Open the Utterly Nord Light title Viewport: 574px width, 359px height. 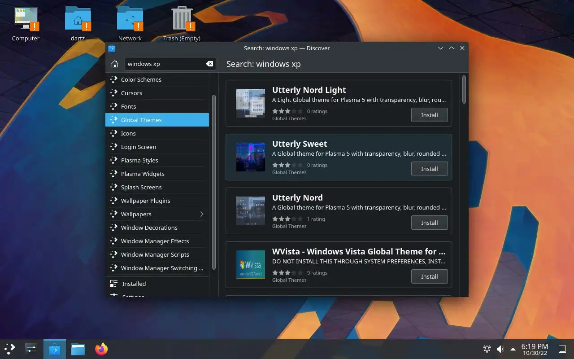(x=309, y=90)
